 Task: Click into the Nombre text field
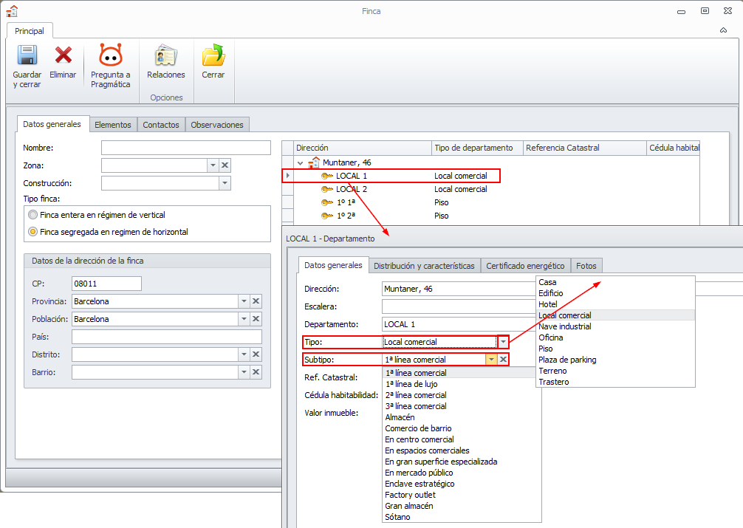[185, 148]
